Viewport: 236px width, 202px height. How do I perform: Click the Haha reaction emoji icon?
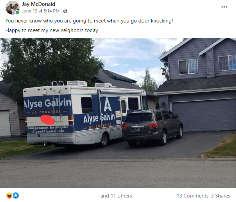click(x=9, y=195)
